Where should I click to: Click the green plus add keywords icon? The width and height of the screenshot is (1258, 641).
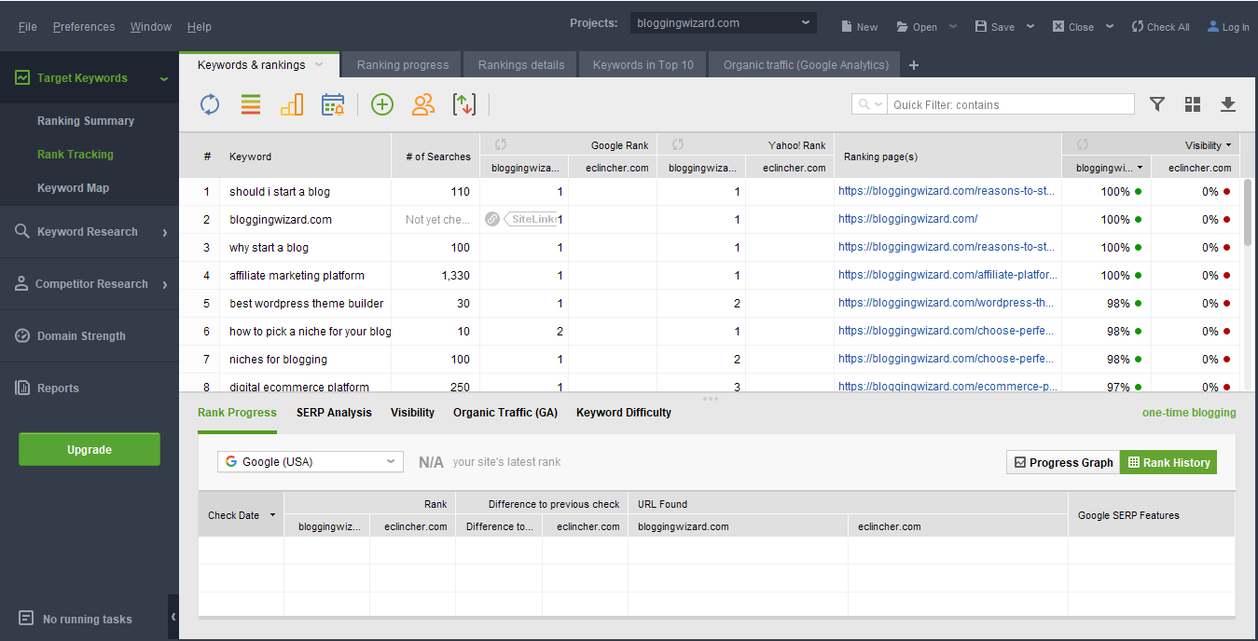click(x=382, y=104)
